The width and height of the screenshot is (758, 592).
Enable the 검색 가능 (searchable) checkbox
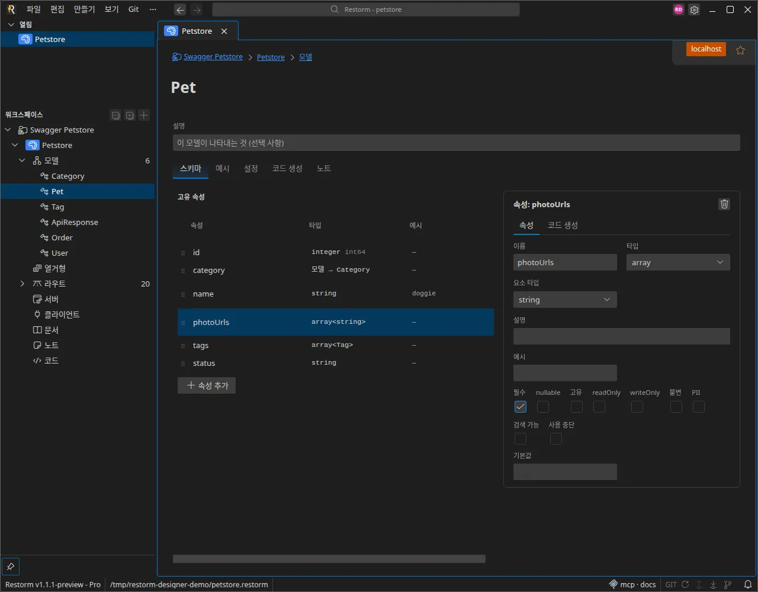(521, 439)
